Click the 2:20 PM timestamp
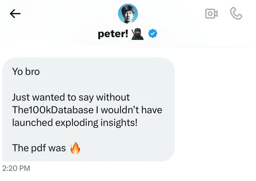 (x=16, y=168)
